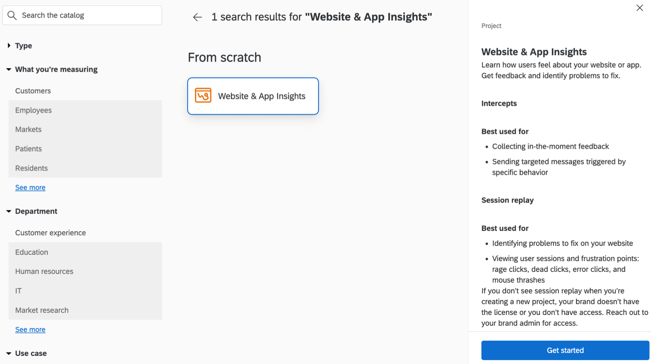The width and height of the screenshot is (651, 364).
Task: Close the project details panel
Action: click(639, 8)
